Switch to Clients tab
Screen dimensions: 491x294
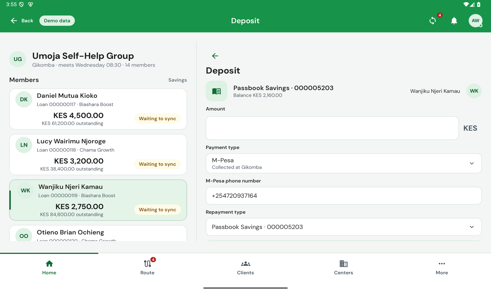(245, 267)
